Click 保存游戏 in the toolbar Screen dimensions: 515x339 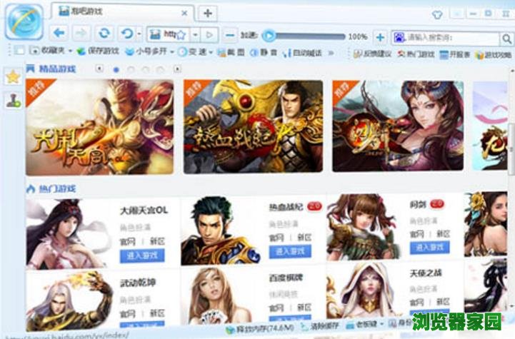click(x=97, y=51)
